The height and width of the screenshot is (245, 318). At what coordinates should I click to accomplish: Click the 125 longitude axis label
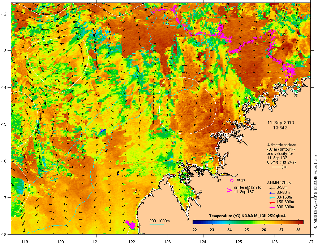tap(239, 241)
